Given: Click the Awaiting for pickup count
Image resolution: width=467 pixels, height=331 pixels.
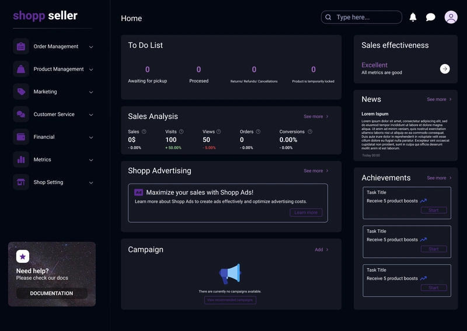Looking at the screenshot, I should 148,69.
